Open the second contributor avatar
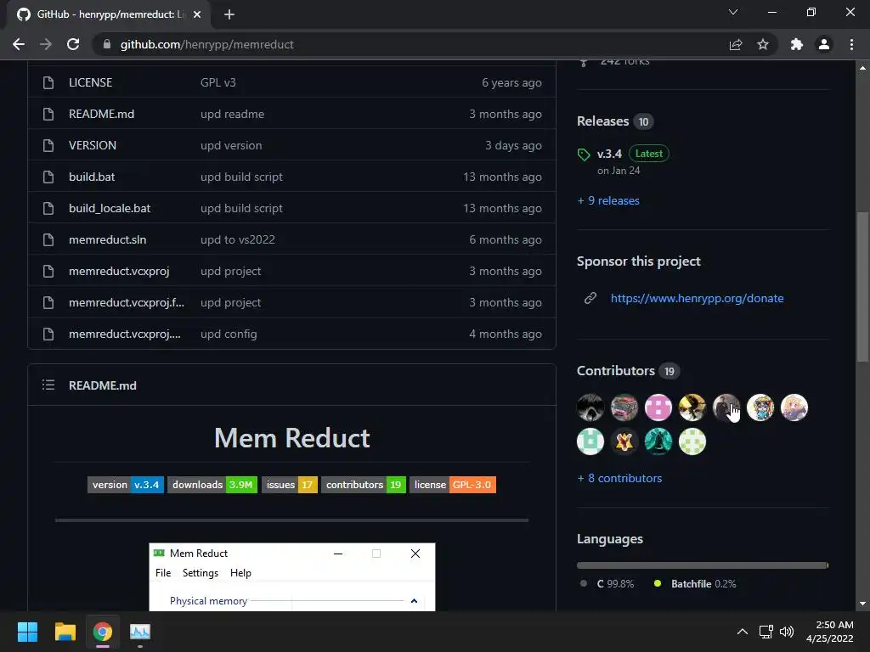The width and height of the screenshot is (870, 652). [624, 407]
